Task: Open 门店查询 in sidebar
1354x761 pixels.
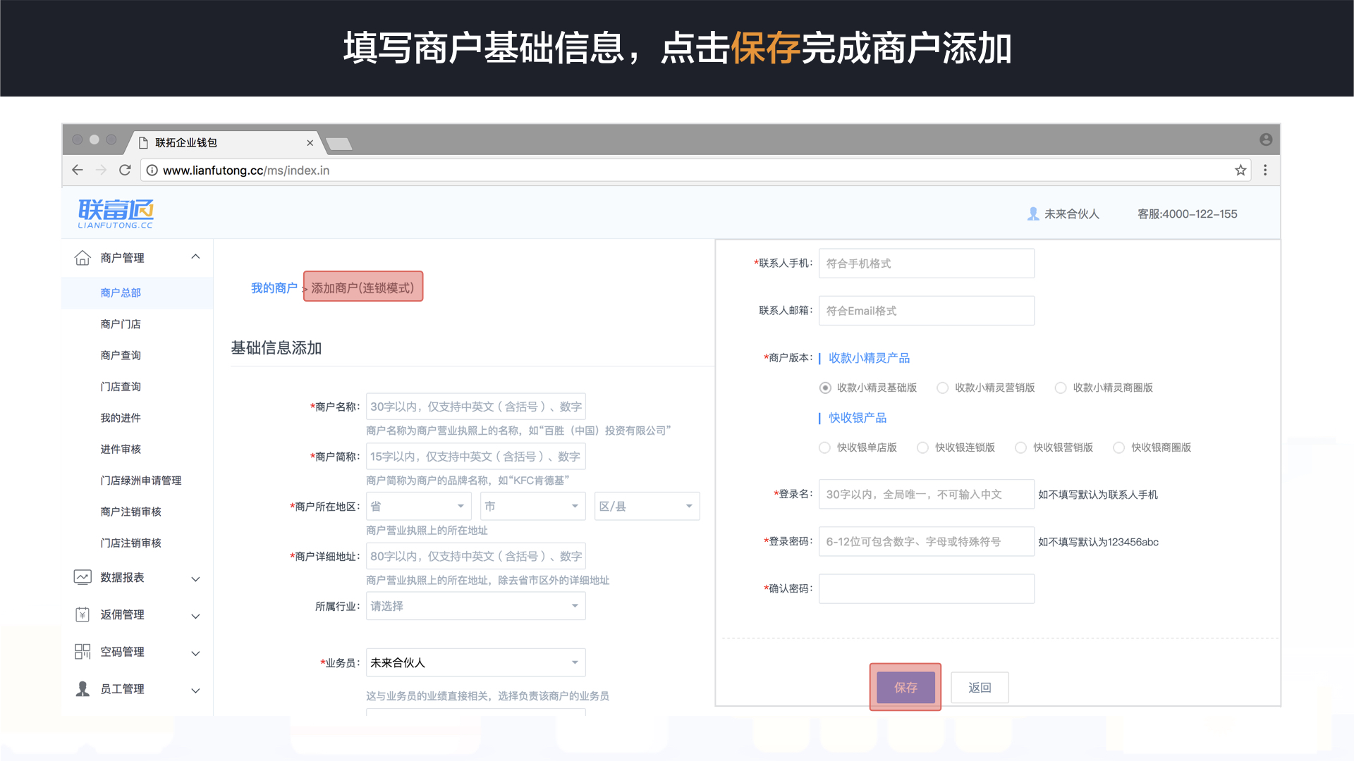Action: click(121, 387)
